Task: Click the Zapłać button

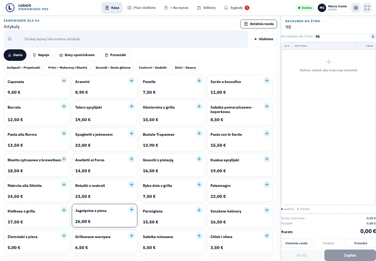Action: coord(350,255)
